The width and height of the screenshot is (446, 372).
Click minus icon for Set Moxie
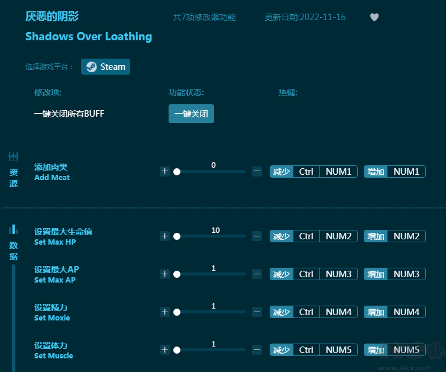pyautogui.click(x=257, y=312)
